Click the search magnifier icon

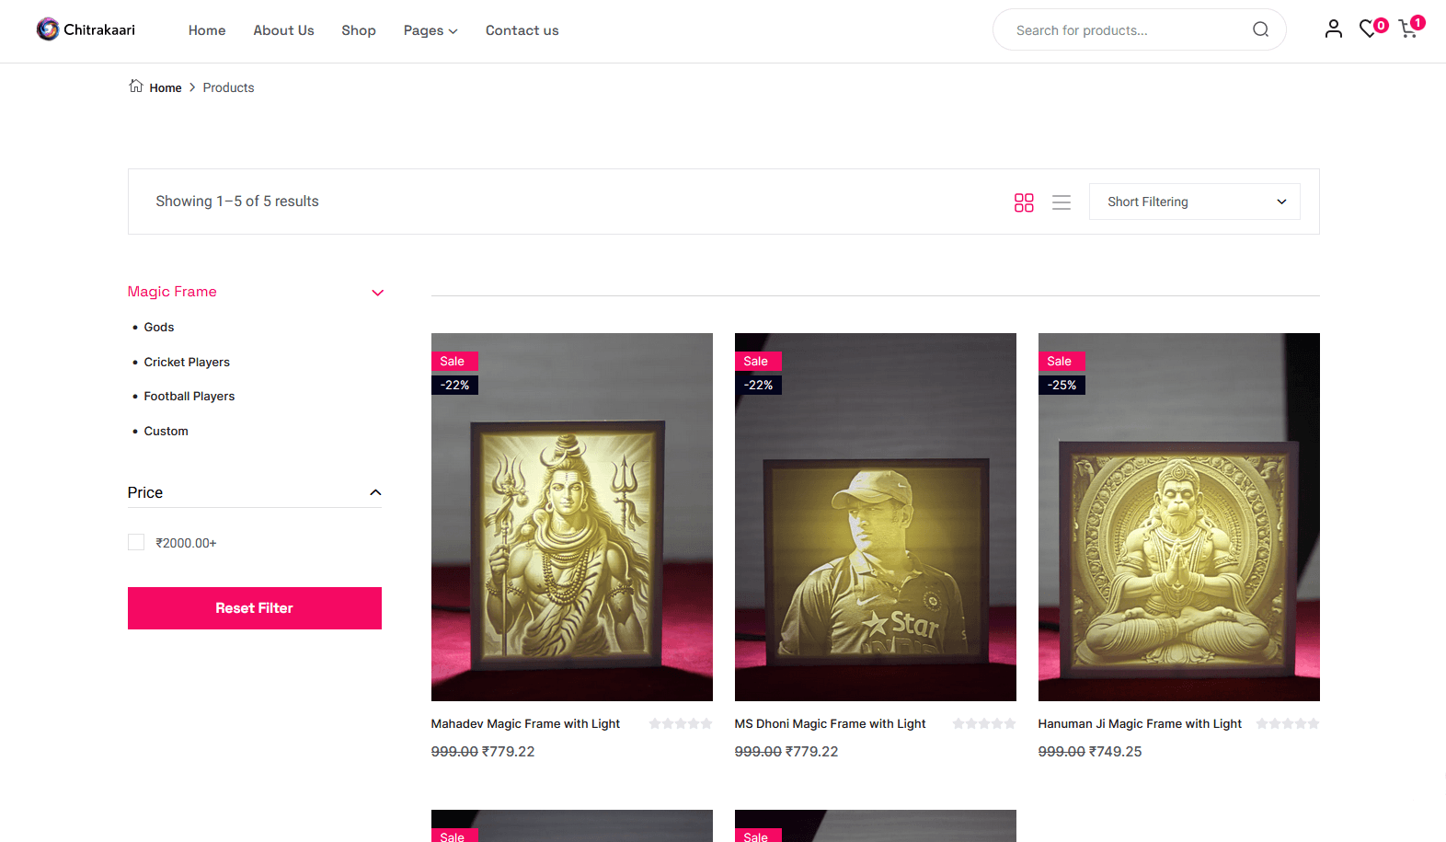[1260, 29]
